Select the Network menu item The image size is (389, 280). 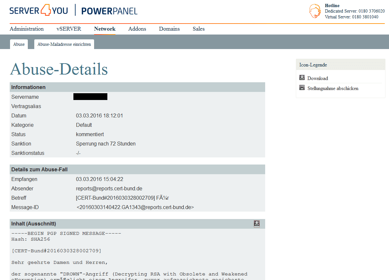(x=105, y=29)
